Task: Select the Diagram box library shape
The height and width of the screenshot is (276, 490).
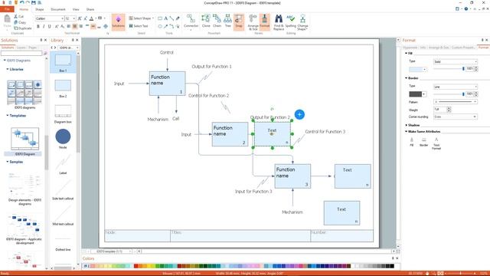Action: coord(63,113)
